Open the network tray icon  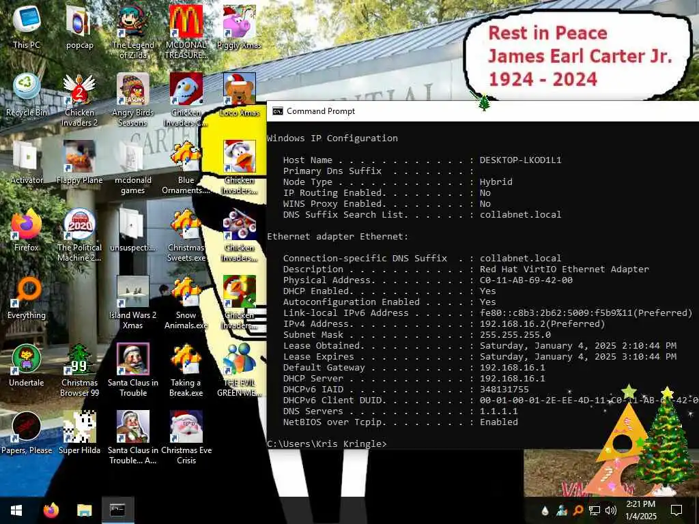pyautogui.click(x=595, y=511)
